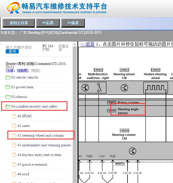Click the Steering column CM label

point(124,137)
